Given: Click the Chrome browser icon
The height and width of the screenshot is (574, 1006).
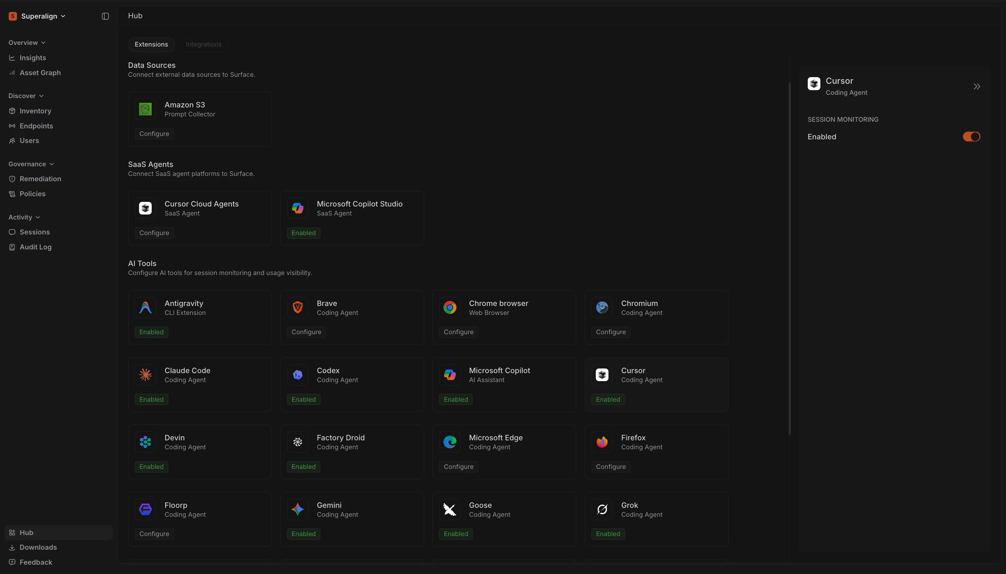Looking at the screenshot, I should [450, 308].
